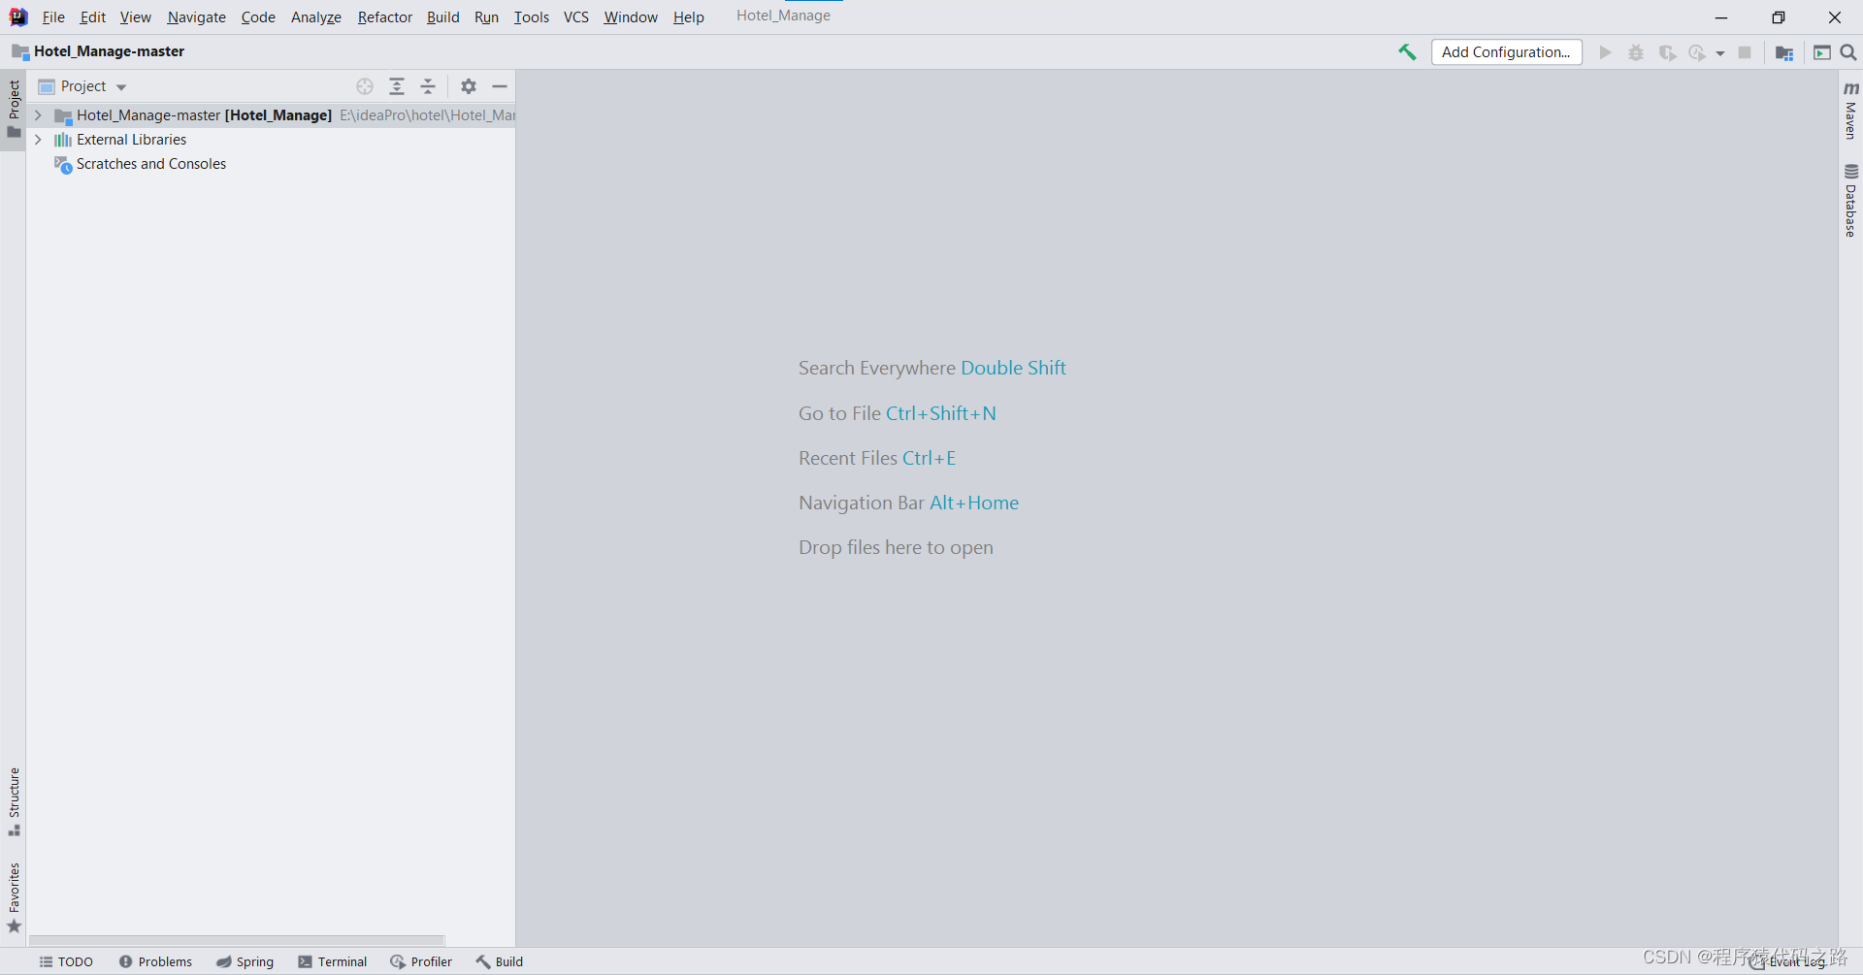
Task: Open the Event Log
Action: (1788, 961)
